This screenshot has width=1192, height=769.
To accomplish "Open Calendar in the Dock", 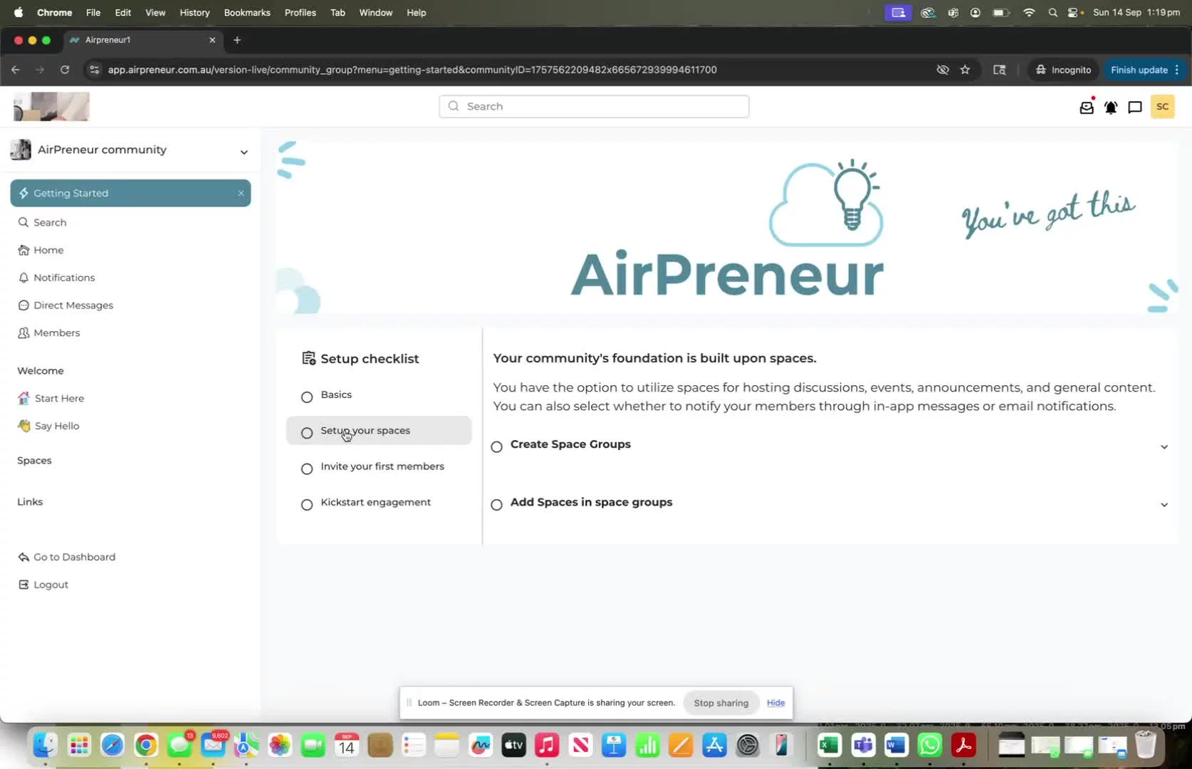I will 347,746.
